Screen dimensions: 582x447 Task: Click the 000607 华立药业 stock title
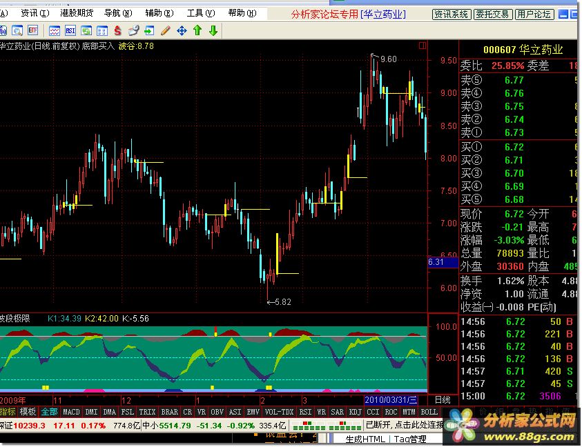click(x=523, y=50)
